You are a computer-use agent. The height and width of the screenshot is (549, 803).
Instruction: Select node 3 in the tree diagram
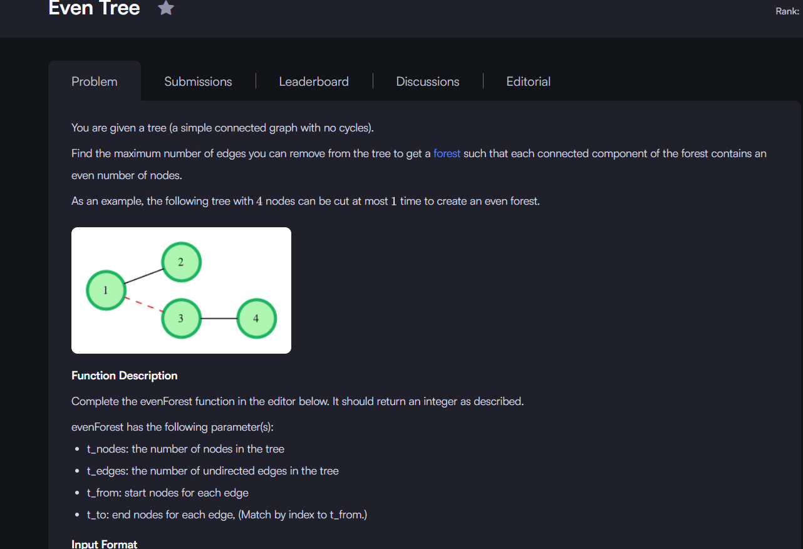[181, 318]
